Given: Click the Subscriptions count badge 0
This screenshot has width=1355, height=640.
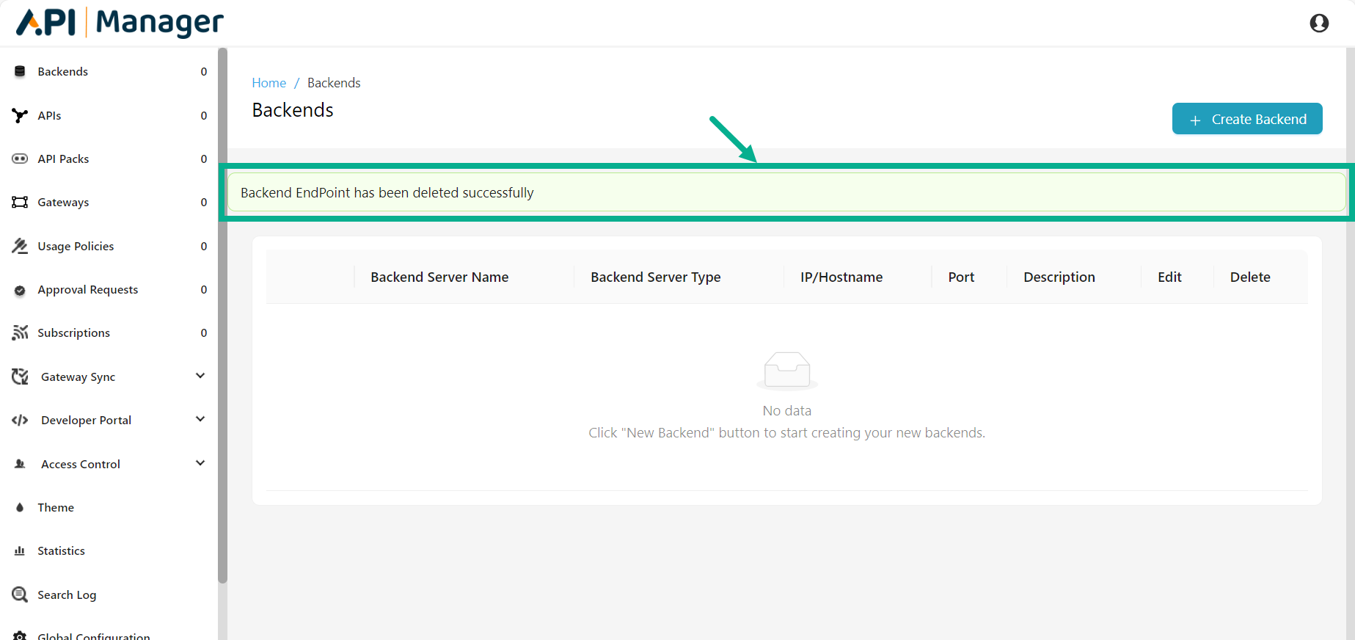Looking at the screenshot, I should coord(204,332).
